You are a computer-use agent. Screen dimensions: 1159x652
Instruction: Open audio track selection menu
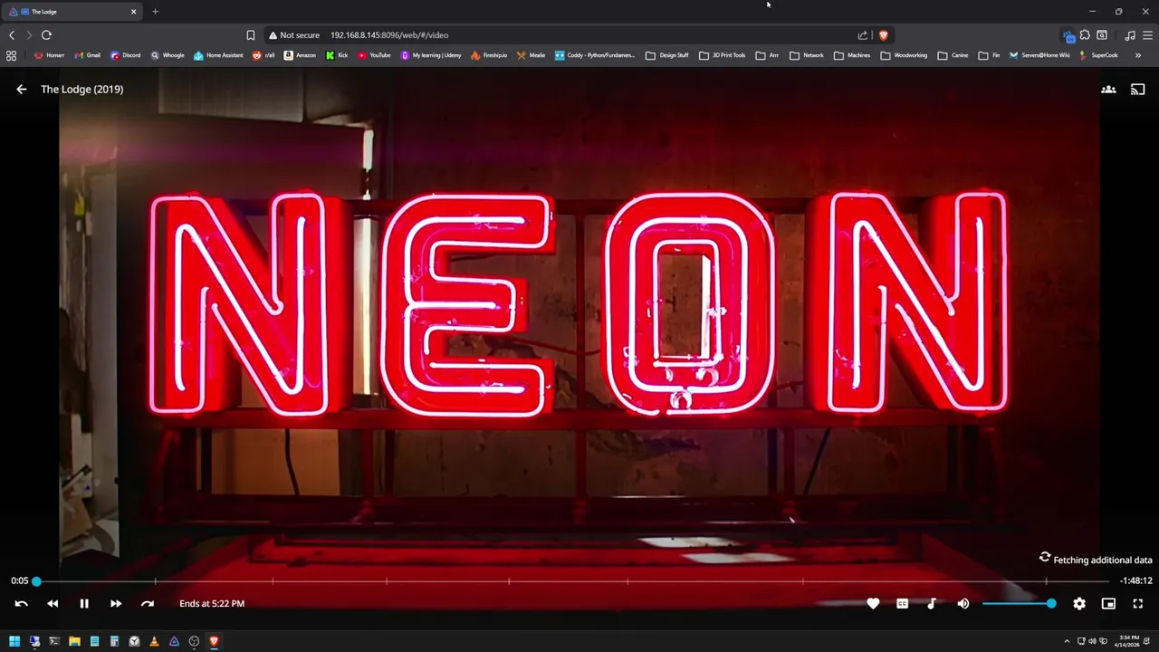(932, 603)
